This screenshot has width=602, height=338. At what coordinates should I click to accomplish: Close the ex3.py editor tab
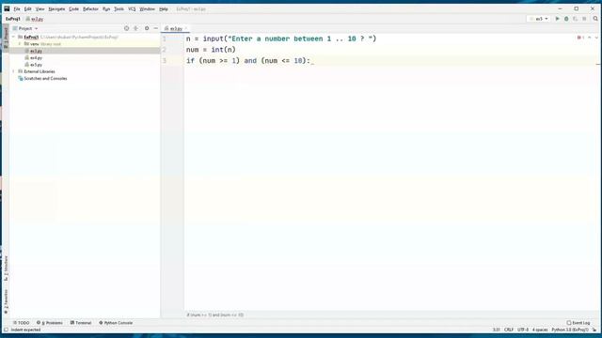click(186, 29)
